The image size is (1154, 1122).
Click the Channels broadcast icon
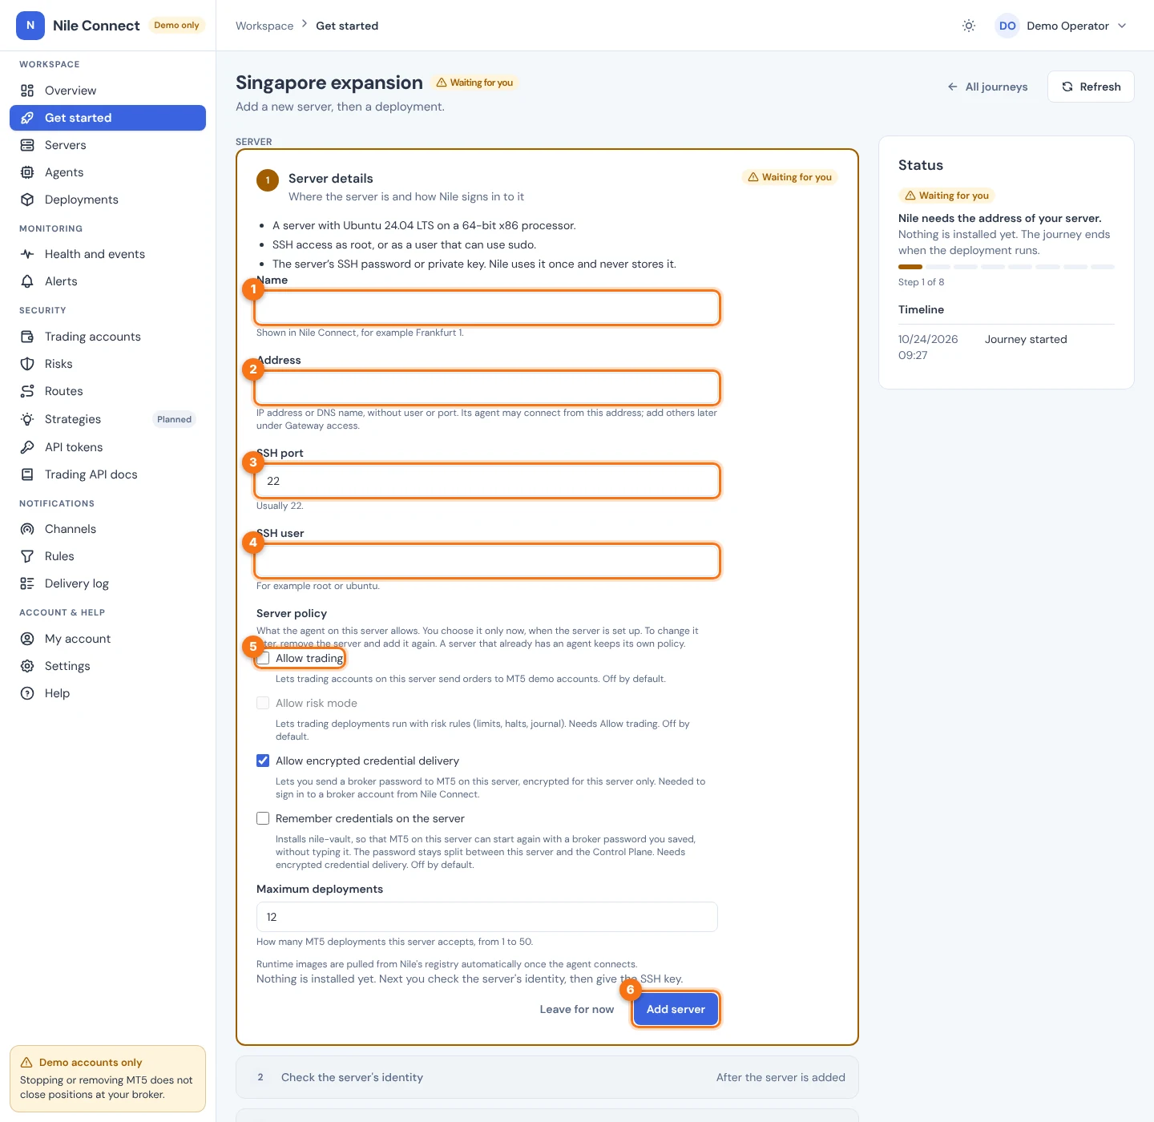27,529
